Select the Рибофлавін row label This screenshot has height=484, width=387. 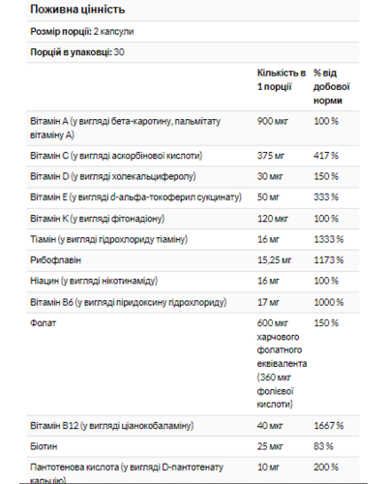55,260
